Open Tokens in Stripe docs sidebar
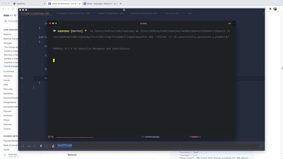 [7, 129]
